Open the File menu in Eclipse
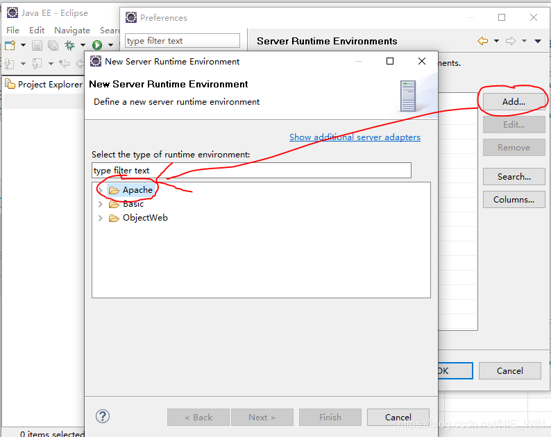Viewport: 551px width, 437px height. 12,31
